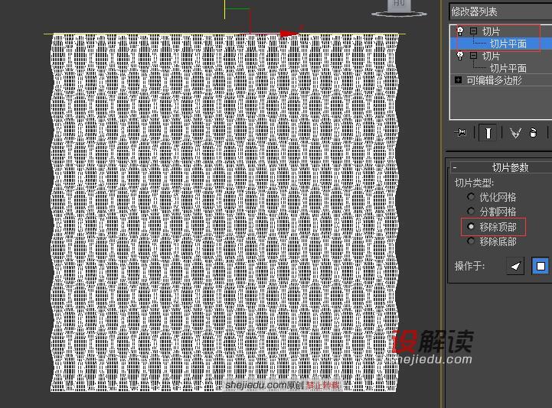Click the Pin Stack icon
The height and width of the screenshot is (408, 552).
pyautogui.click(x=460, y=133)
